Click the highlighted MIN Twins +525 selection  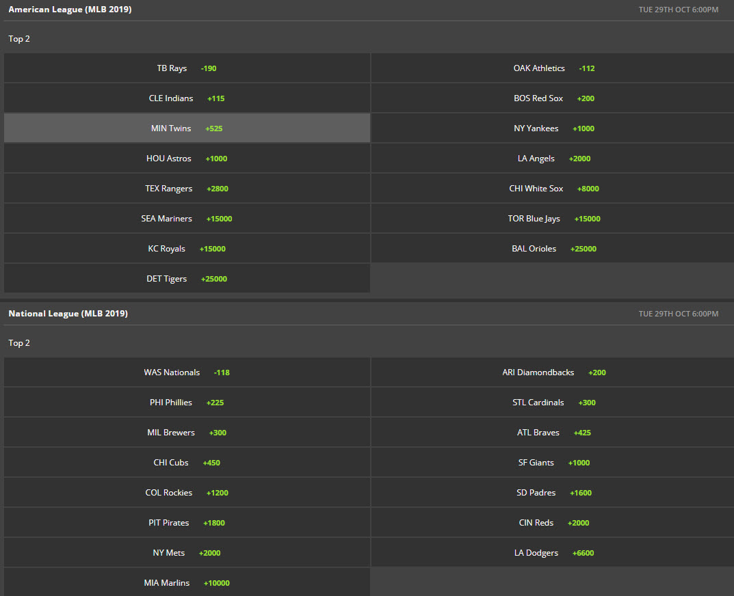[187, 128]
